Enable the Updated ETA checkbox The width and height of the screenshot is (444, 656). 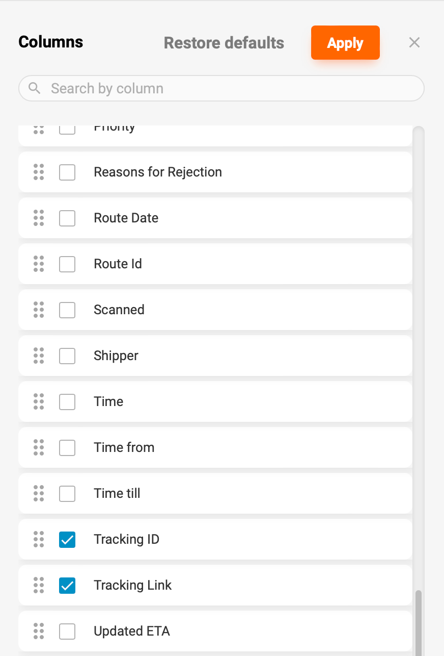tap(67, 632)
